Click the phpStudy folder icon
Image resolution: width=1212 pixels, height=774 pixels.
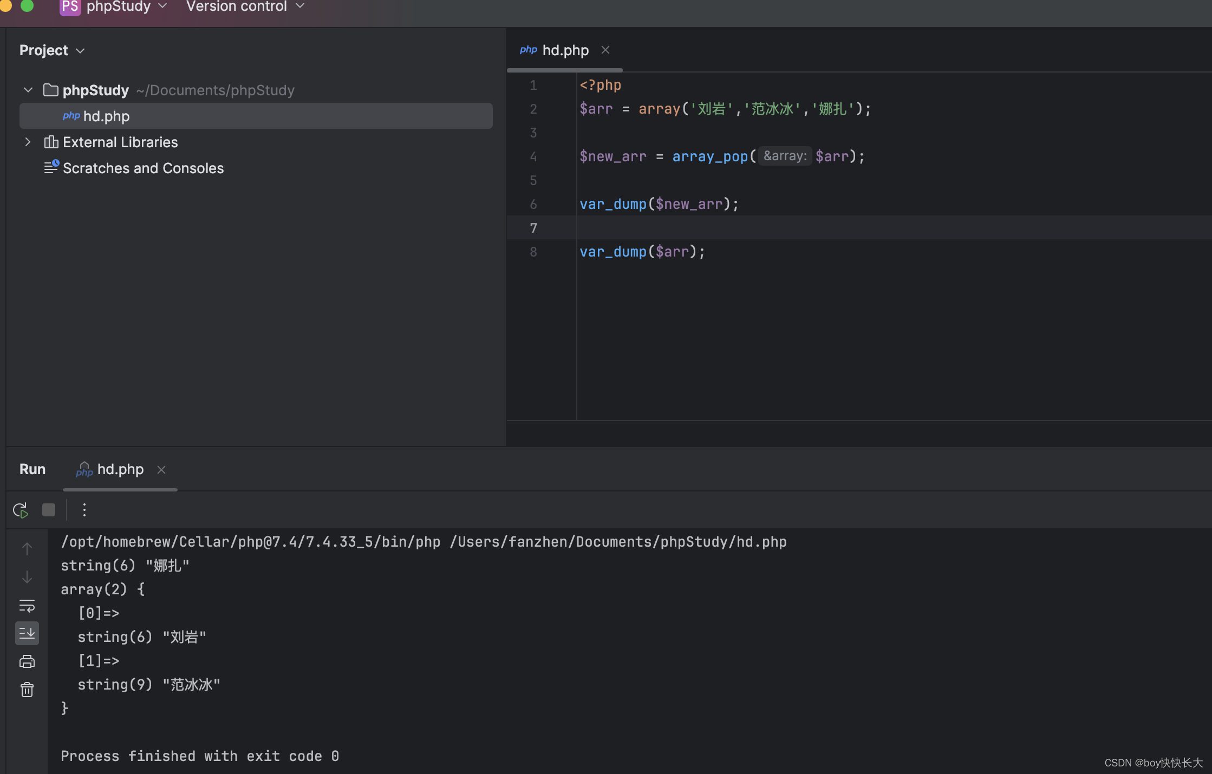[51, 90]
